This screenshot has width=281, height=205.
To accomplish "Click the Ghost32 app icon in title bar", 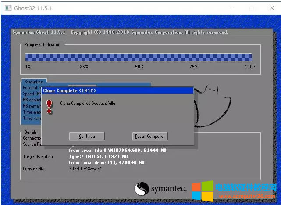I will pos(7,7).
